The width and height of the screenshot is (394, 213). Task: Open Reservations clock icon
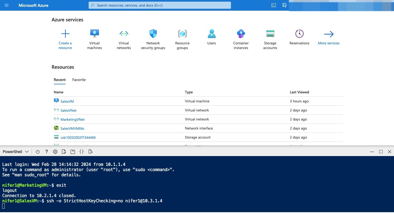(x=300, y=34)
